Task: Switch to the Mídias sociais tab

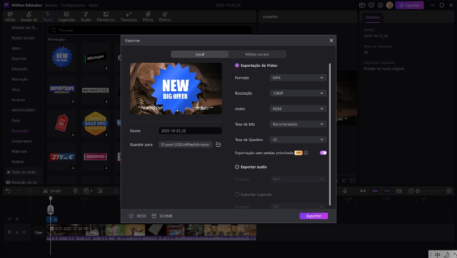Action: coord(257,54)
